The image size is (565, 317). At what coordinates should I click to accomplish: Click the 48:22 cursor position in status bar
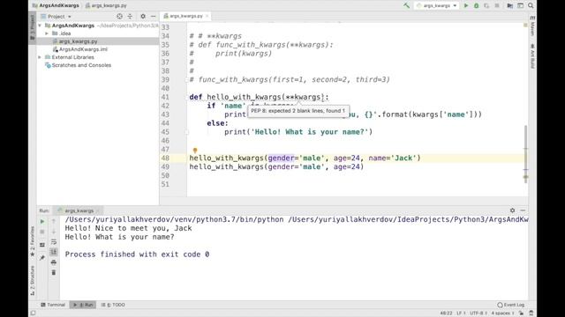point(446,313)
